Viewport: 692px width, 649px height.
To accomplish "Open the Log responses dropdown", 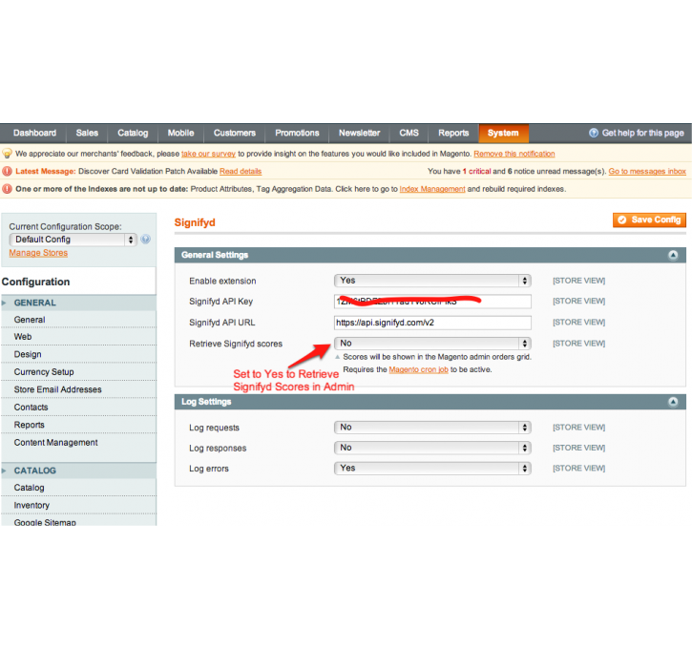I will 432,448.
